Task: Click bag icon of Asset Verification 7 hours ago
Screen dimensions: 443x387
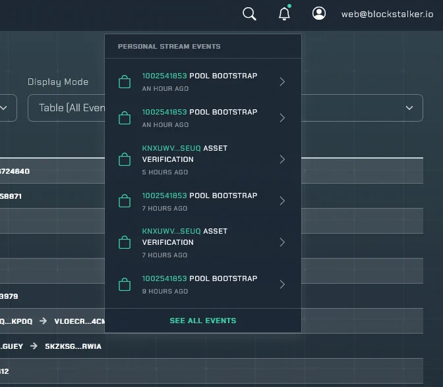Action: pyautogui.click(x=125, y=242)
